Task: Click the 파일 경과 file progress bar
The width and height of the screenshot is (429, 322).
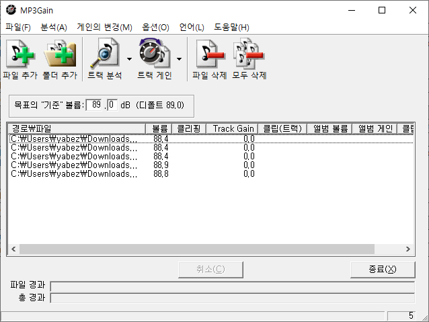Action: (x=233, y=286)
